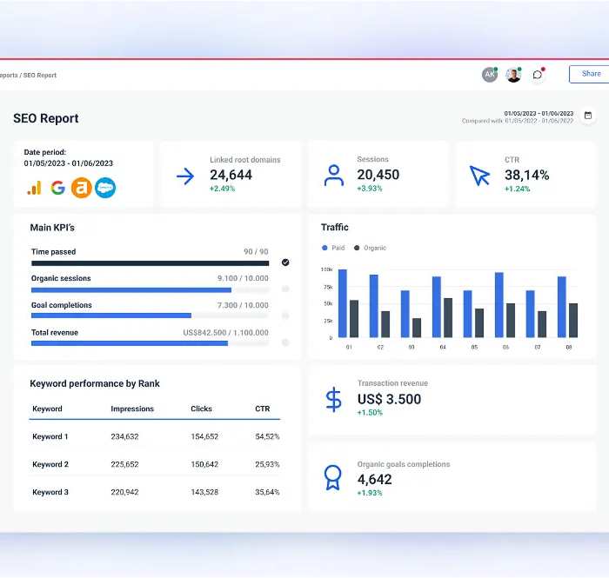This screenshot has width=609, height=578.
Task: Click the Goal completions progress bar
Action: (150, 316)
